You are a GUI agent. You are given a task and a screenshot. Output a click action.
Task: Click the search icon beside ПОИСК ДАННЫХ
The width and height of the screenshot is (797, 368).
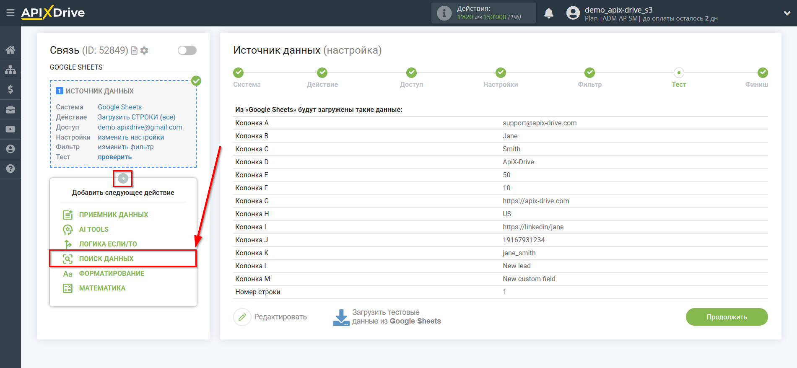[68, 259]
